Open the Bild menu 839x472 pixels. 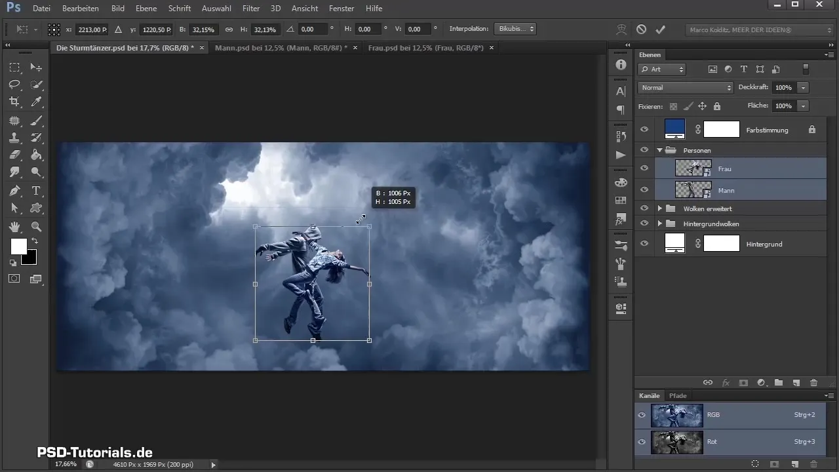pyautogui.click(x=118, y=9)
